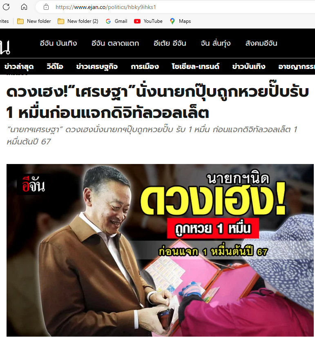The width and height of the screenshot is (315, 337).
Task: Open the อีจัน ตลาดแตก menu item
Action: [115, 43]
